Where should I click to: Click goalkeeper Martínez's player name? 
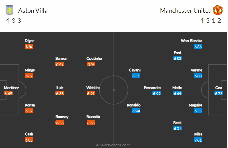12,88
